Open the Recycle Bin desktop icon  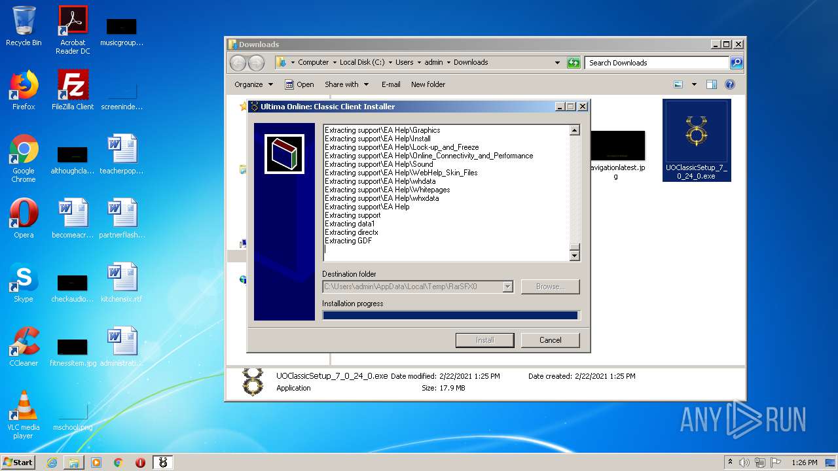[24, 26]
